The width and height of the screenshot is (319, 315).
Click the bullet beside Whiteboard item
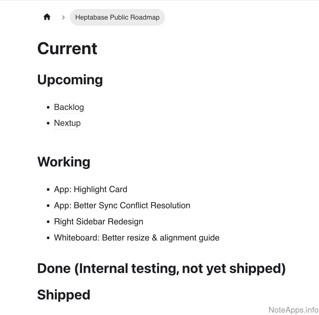[48, 238]
